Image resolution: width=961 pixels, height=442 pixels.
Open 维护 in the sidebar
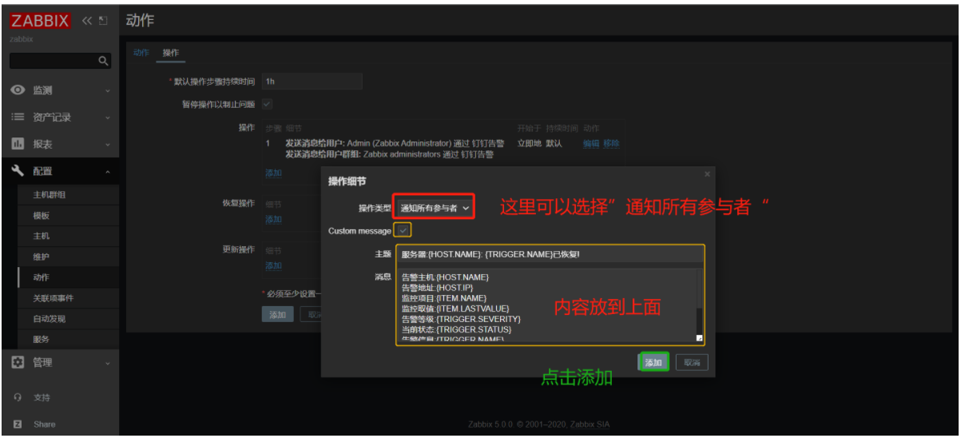[x=41, y=257]
